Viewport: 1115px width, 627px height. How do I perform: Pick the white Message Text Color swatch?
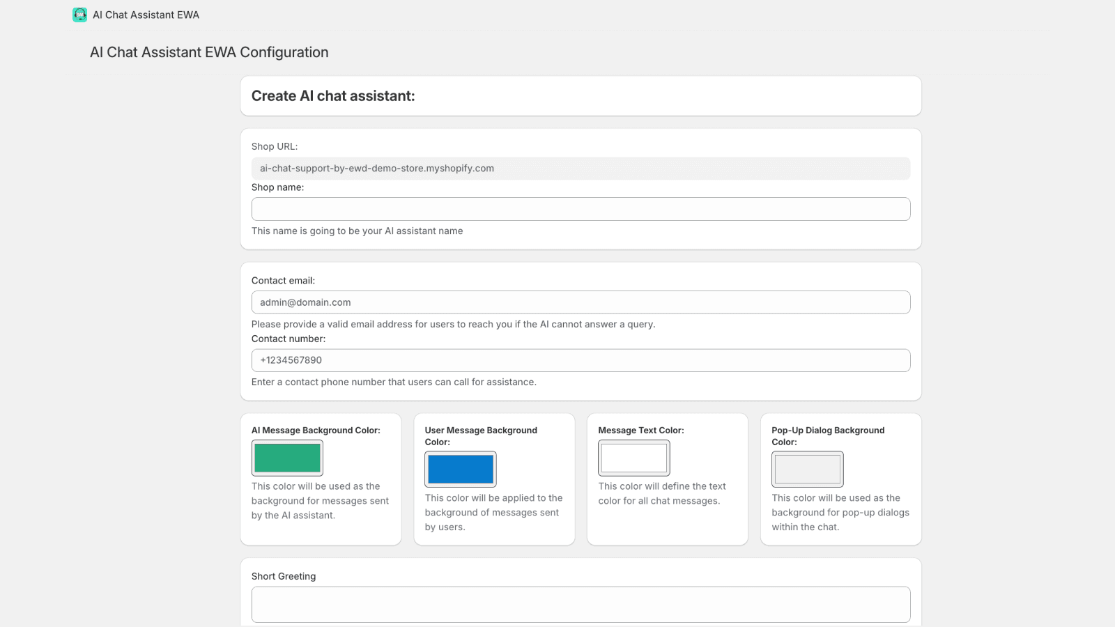[x=633, y=458]
